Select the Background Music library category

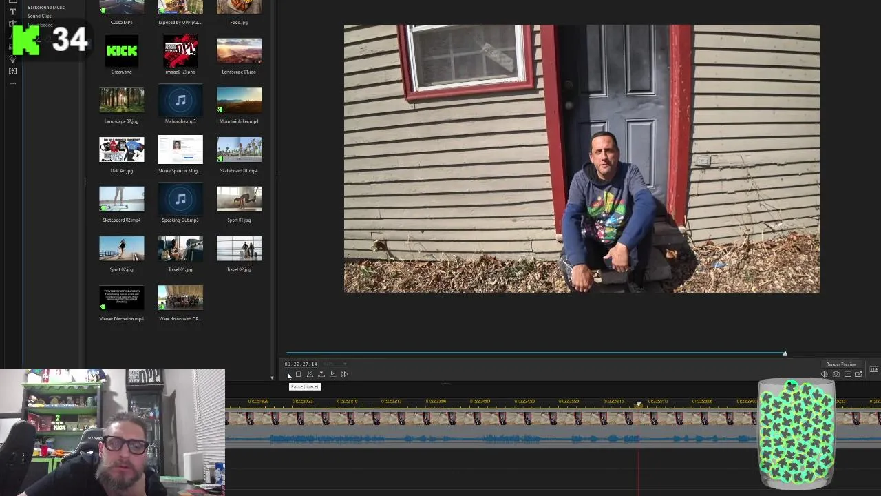click(46, 7)
